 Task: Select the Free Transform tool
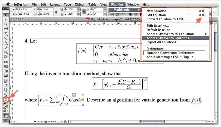[x=6, y=66]
